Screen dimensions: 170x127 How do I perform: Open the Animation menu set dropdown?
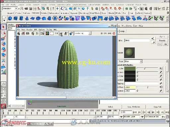[x=10, y=8]
